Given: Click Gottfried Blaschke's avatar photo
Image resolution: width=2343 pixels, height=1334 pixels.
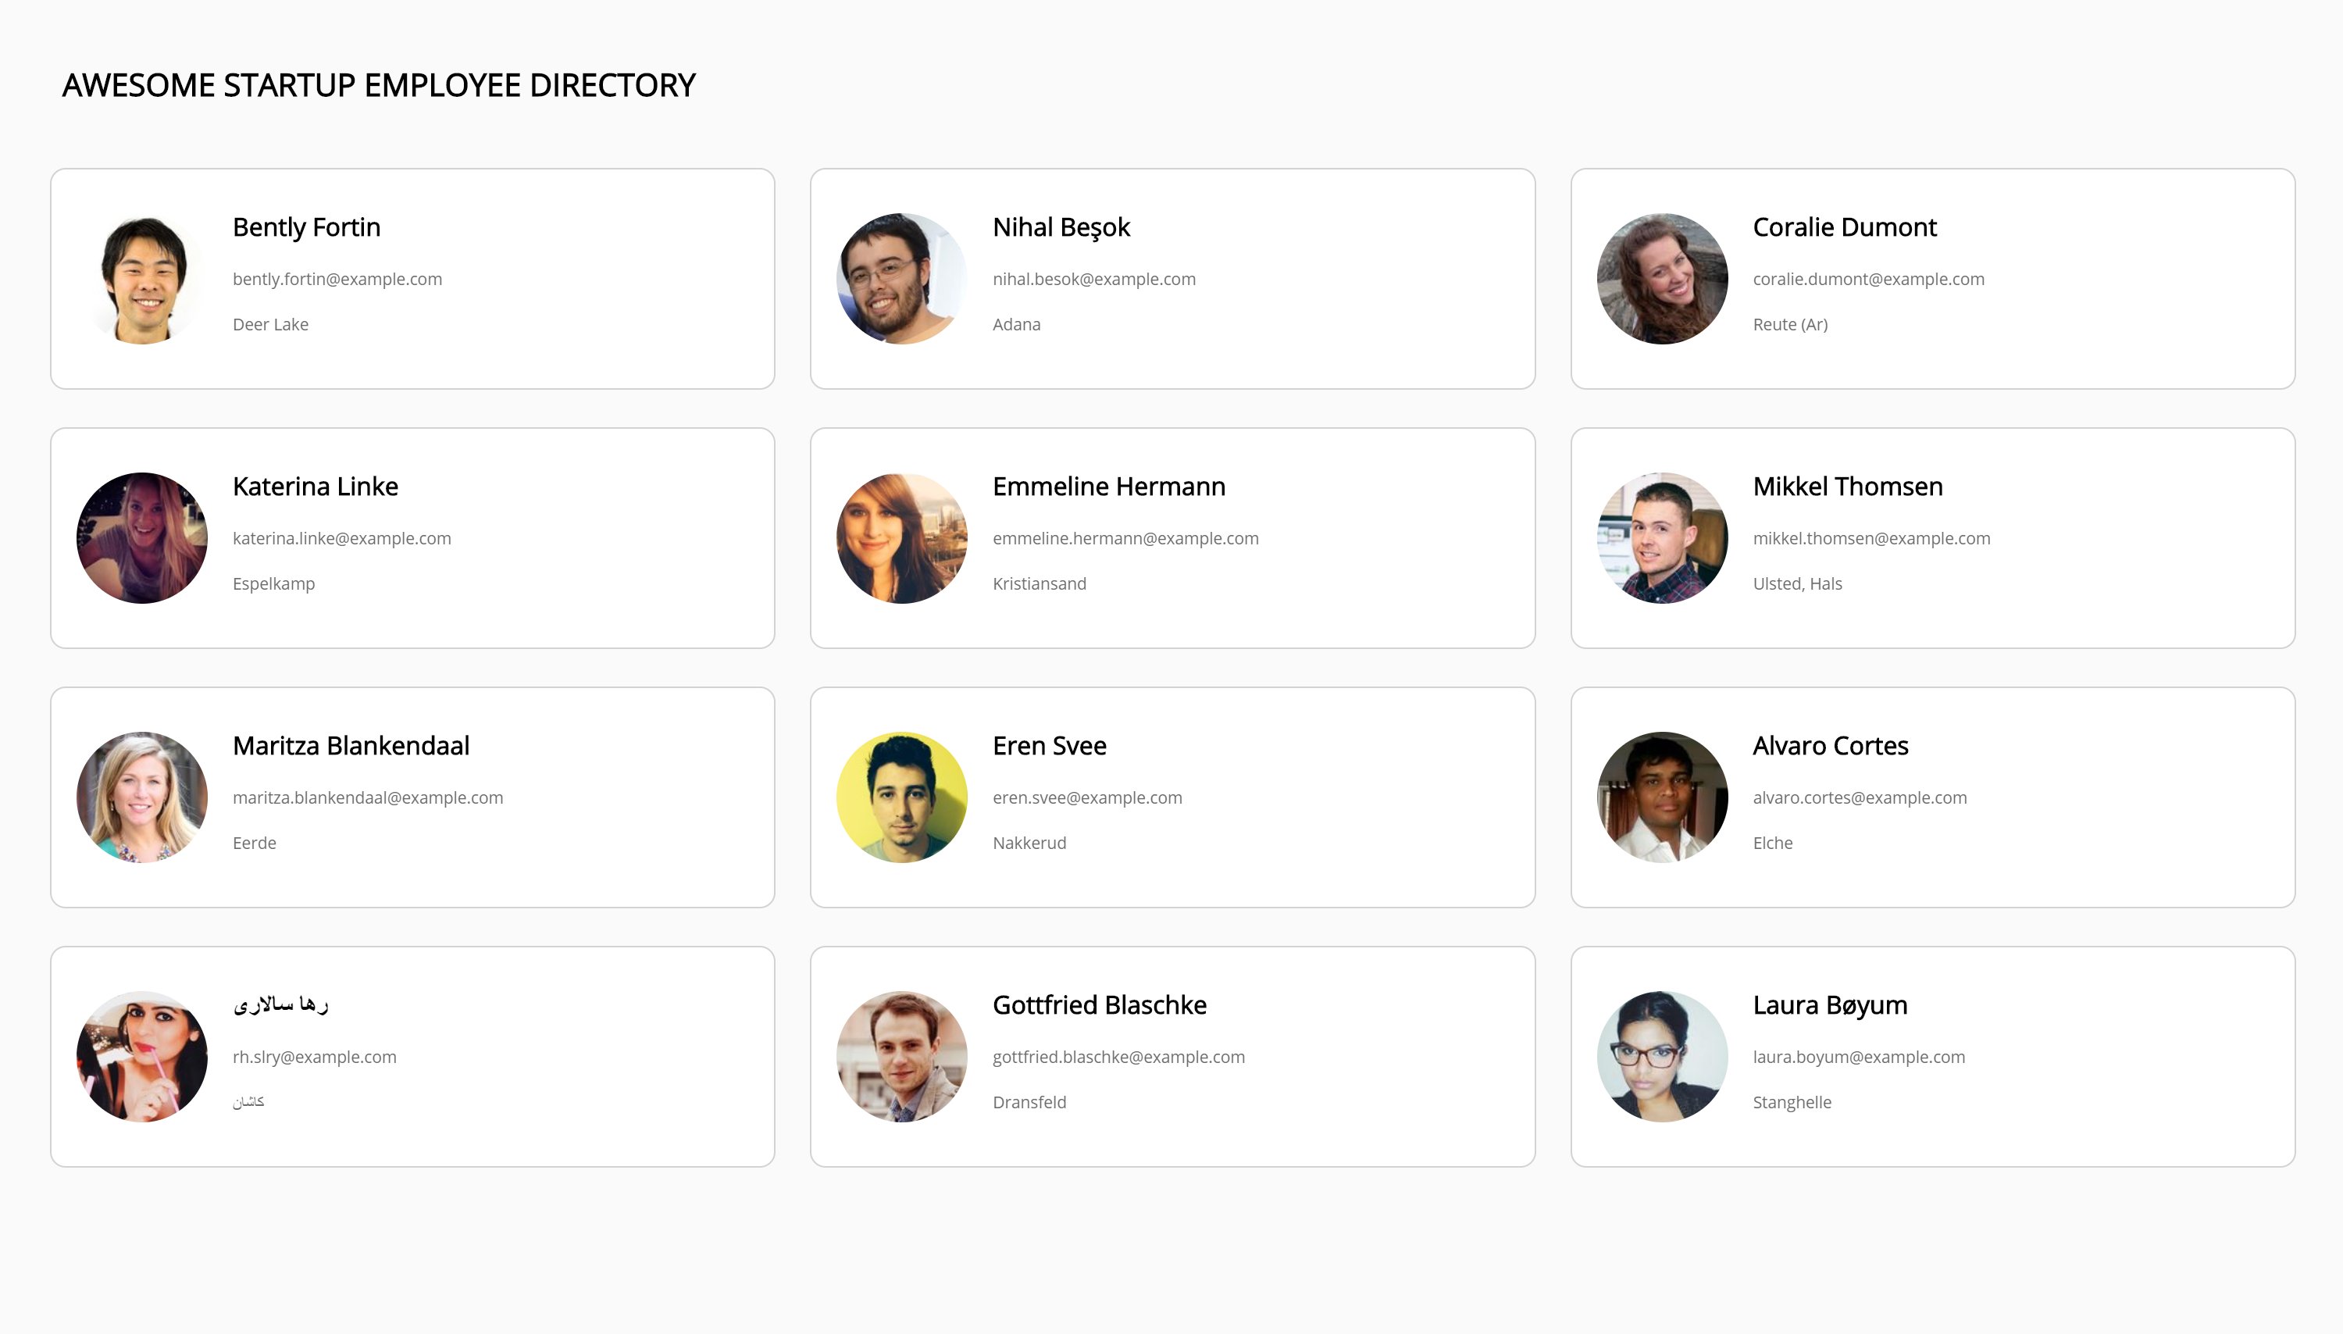Looking at the screenshot, I should (x=902, y=1057).
